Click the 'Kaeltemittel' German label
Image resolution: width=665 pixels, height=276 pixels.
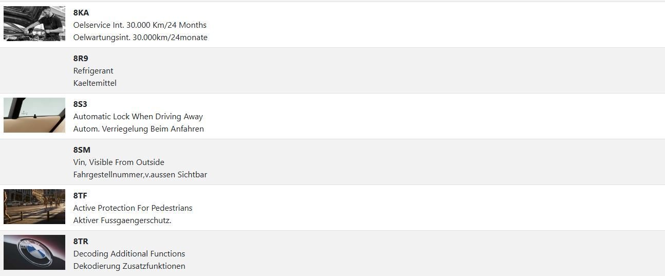point(95,83)
